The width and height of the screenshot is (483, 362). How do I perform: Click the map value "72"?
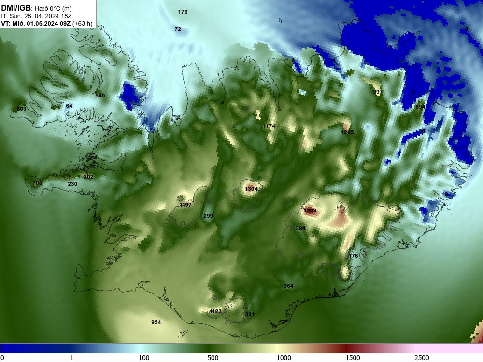pyautogui.click(x=178, y=29)
